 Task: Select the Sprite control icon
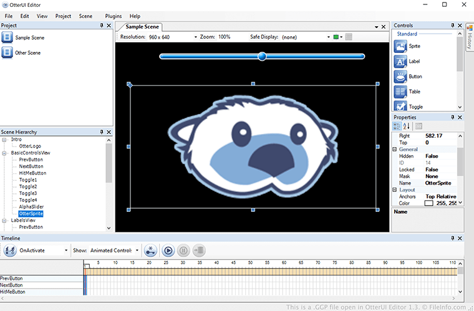pyautogui.click(x=400, y=46)
